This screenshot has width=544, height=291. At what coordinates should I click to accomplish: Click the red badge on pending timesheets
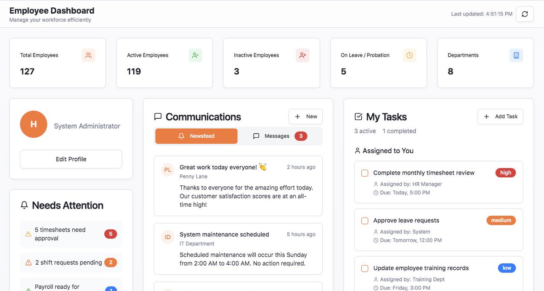(x=112, y=233)
